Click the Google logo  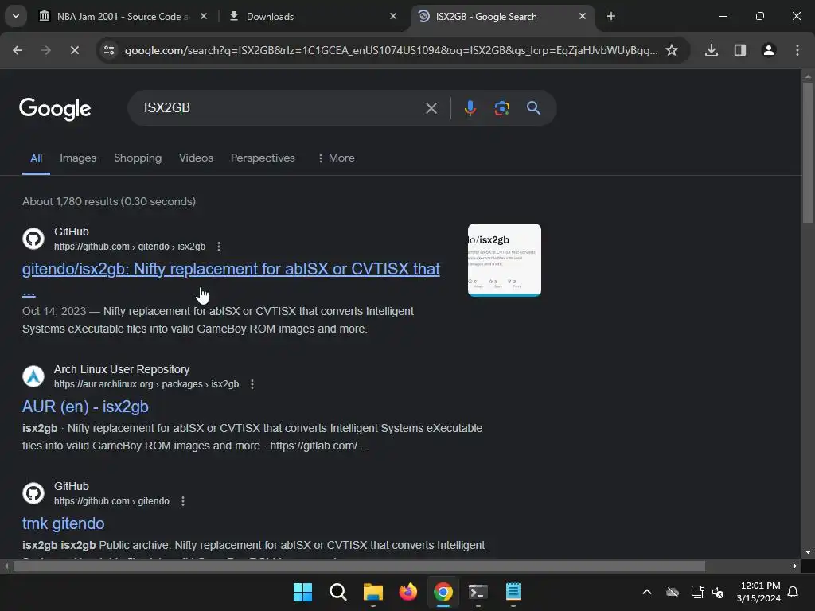tap(55, 108)
